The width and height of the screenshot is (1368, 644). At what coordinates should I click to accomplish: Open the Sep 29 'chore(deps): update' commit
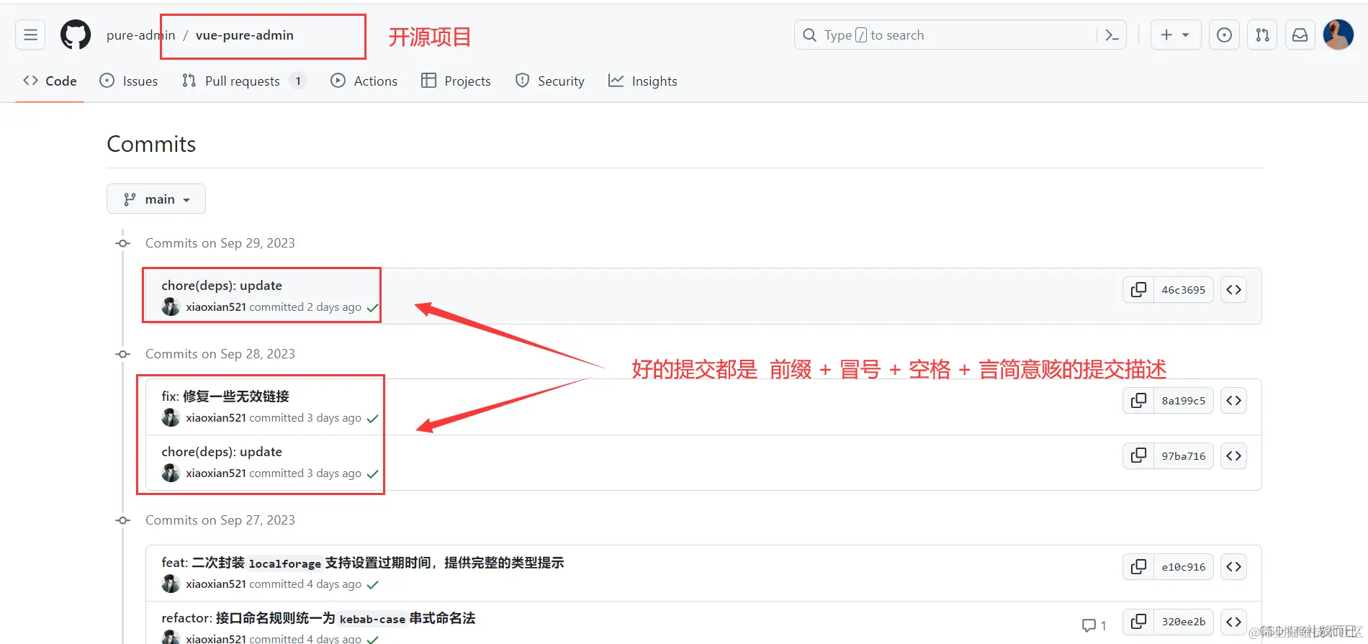click(222, 286)
